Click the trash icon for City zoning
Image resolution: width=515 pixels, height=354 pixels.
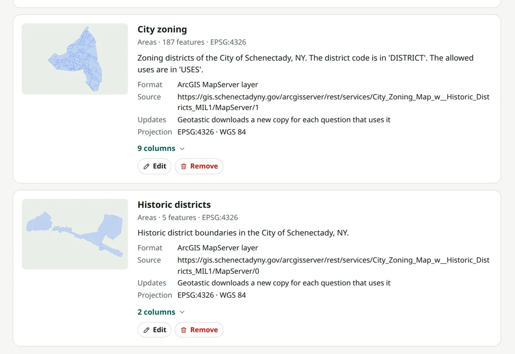point(184,166)
